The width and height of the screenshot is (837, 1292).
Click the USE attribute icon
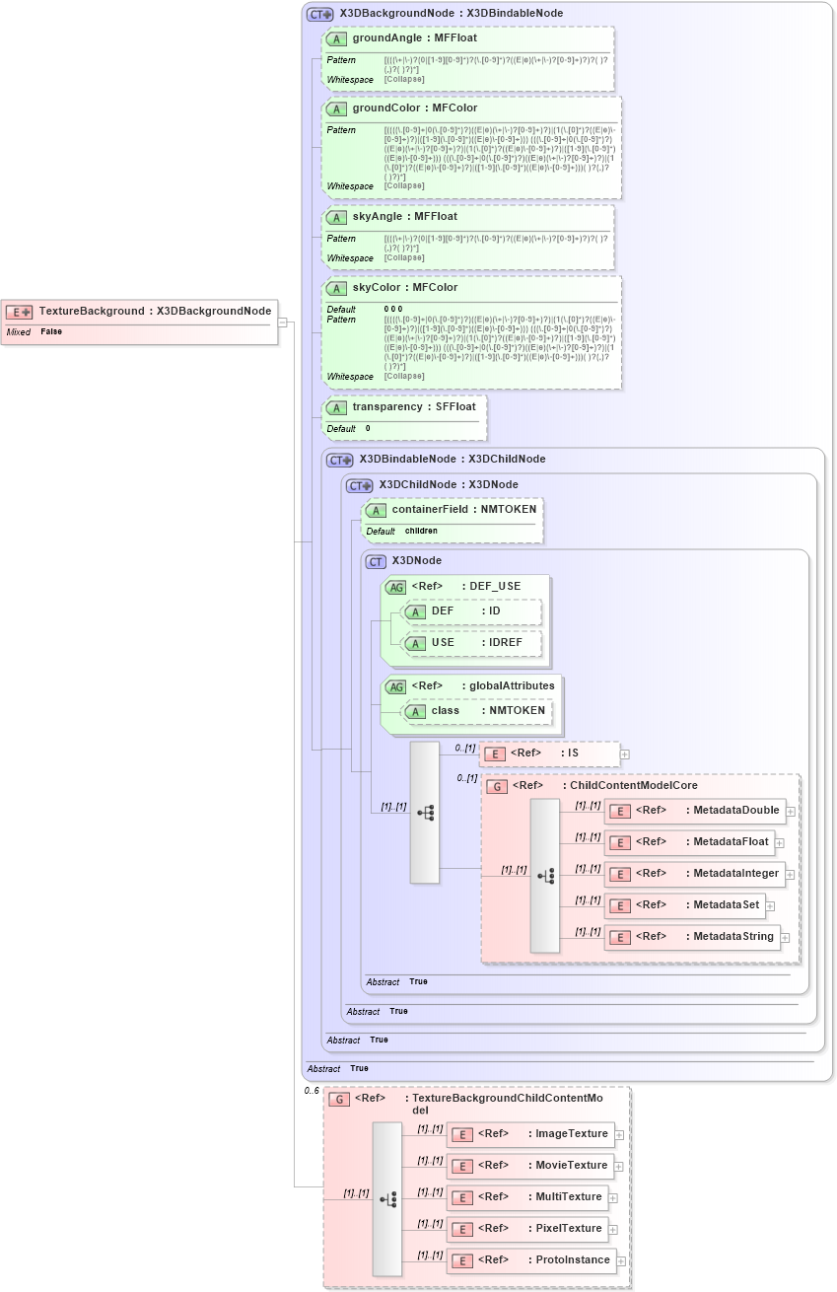tap(416, 643)
